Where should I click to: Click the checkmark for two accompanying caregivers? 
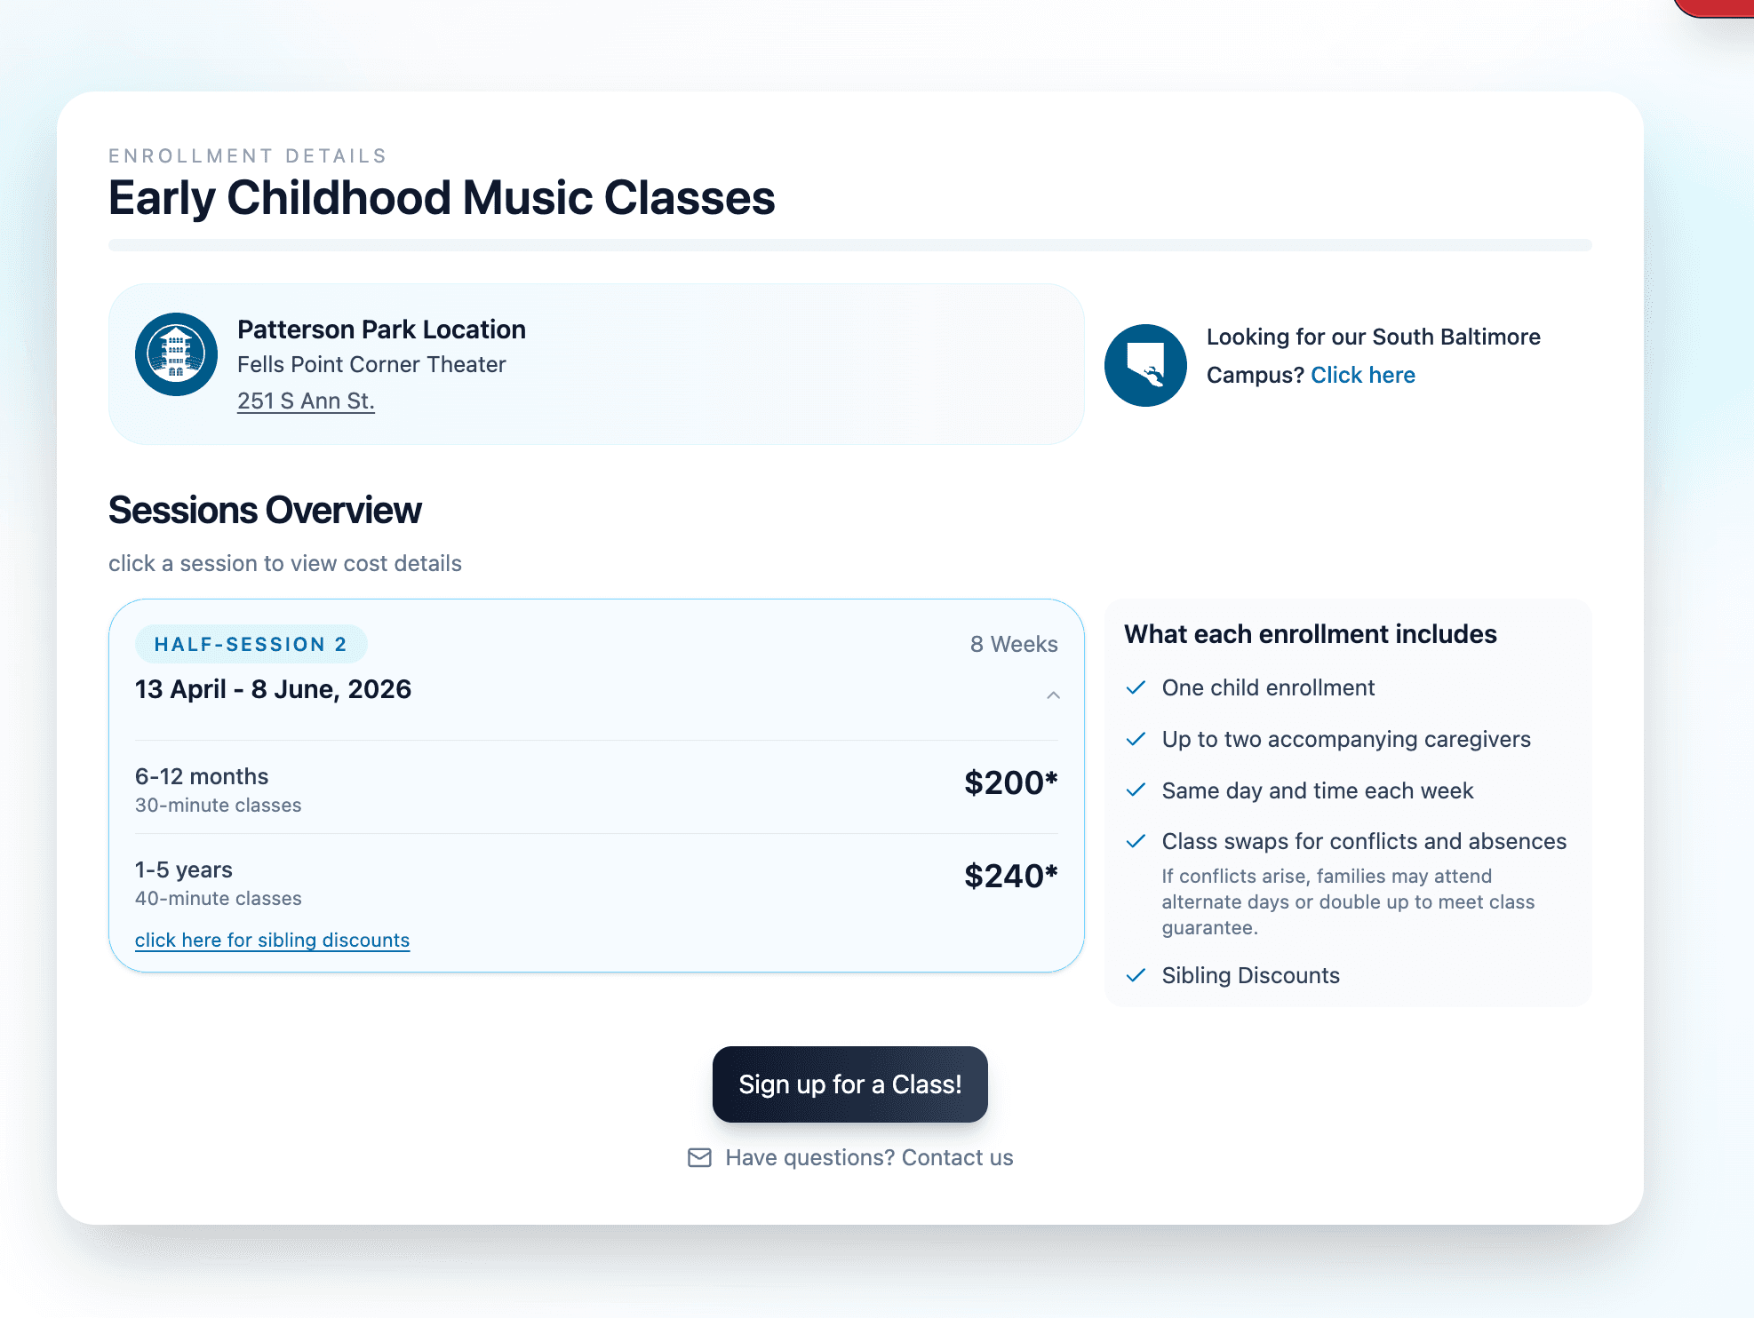1136,738
